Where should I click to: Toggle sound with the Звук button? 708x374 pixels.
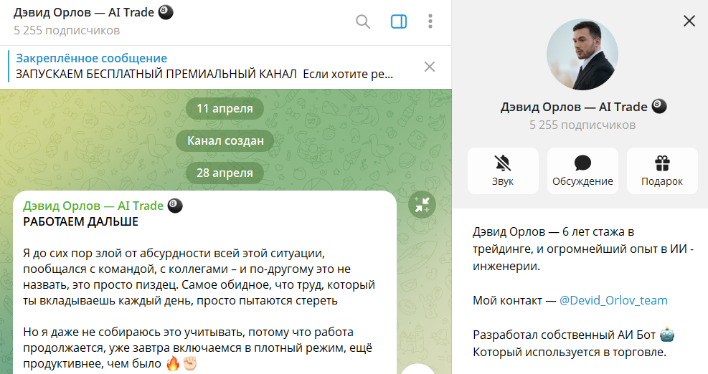[503, 171]
